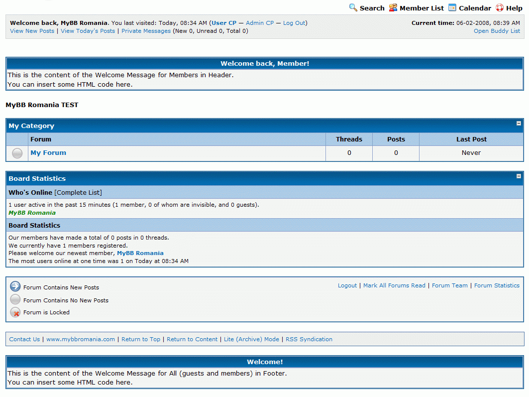Screen dimensions: 529x397
Task: Open Private Messages
Action: 146,31
